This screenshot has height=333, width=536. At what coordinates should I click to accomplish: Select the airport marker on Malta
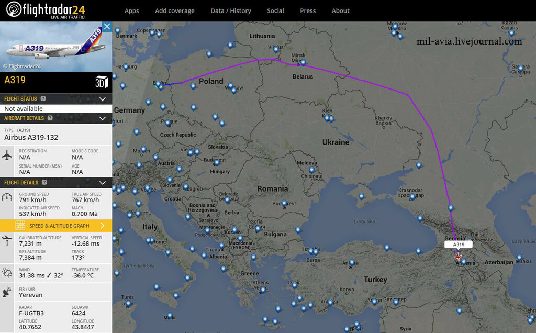(170, 316)
